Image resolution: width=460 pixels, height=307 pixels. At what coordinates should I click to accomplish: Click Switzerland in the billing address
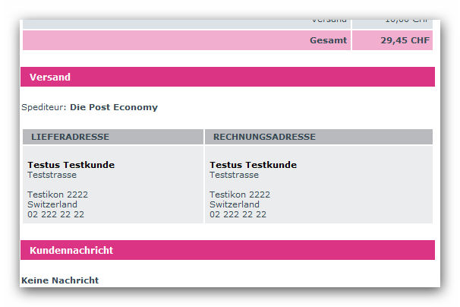[x=235, y=204]
